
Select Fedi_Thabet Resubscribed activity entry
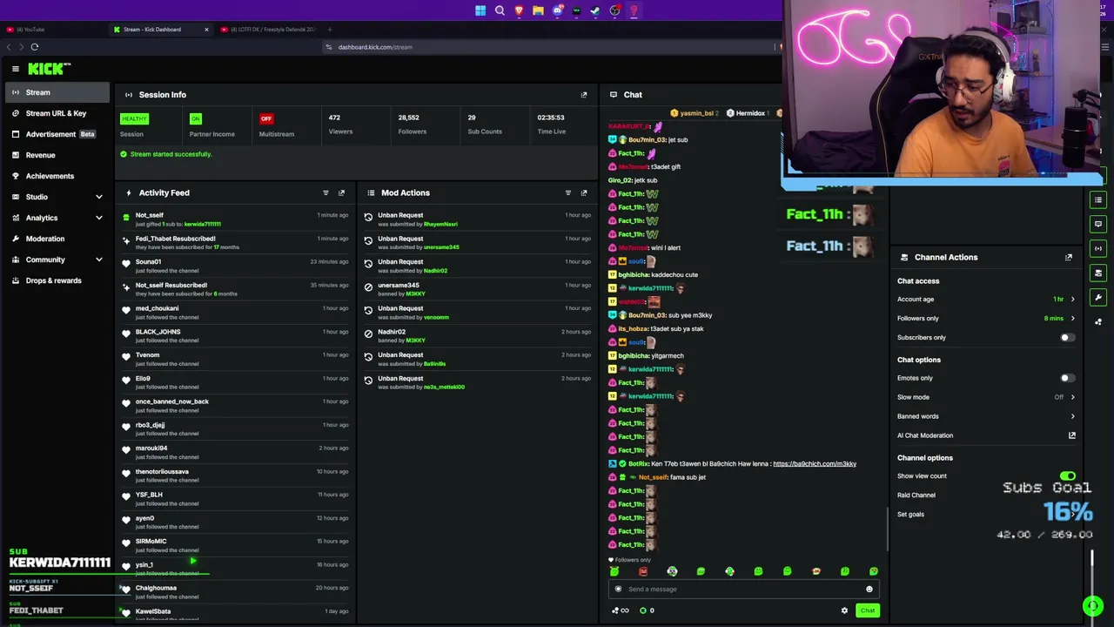(235, 243)
